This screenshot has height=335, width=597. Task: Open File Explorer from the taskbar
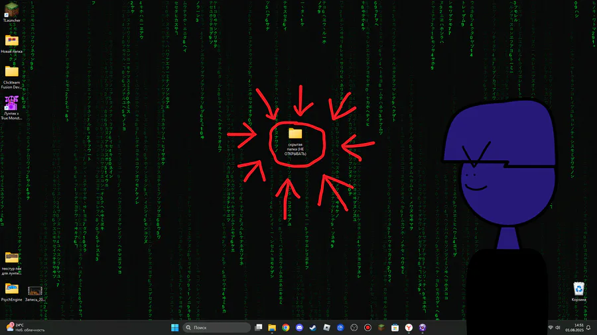coord(272,328)
